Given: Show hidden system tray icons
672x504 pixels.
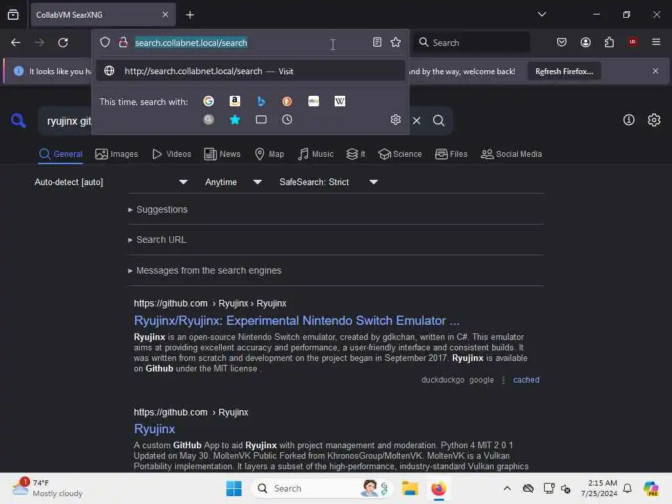Looking at the screenshot, I should click(x=507, y=488).
